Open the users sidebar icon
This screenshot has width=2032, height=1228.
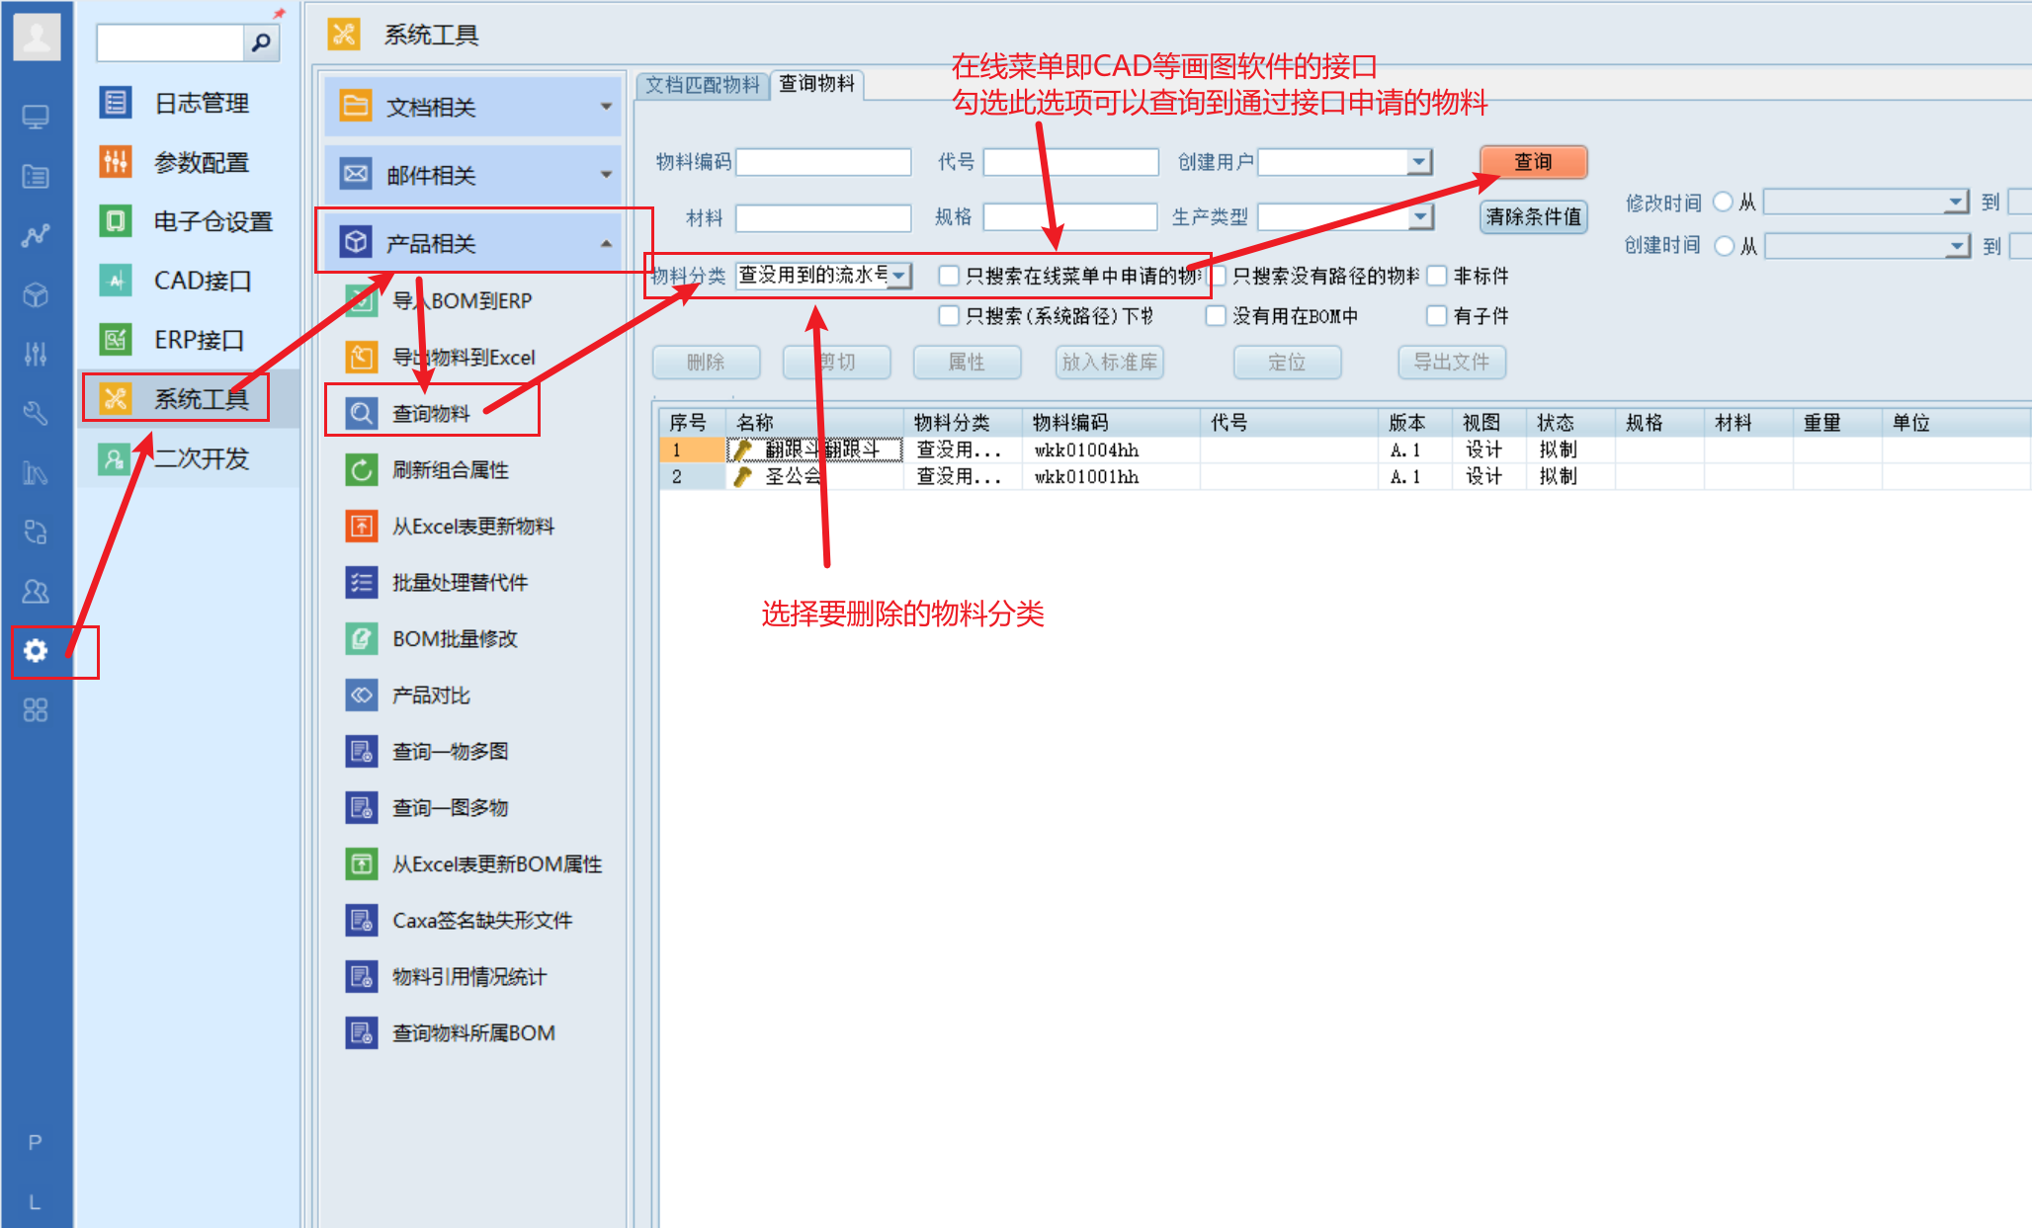point(36,591)
